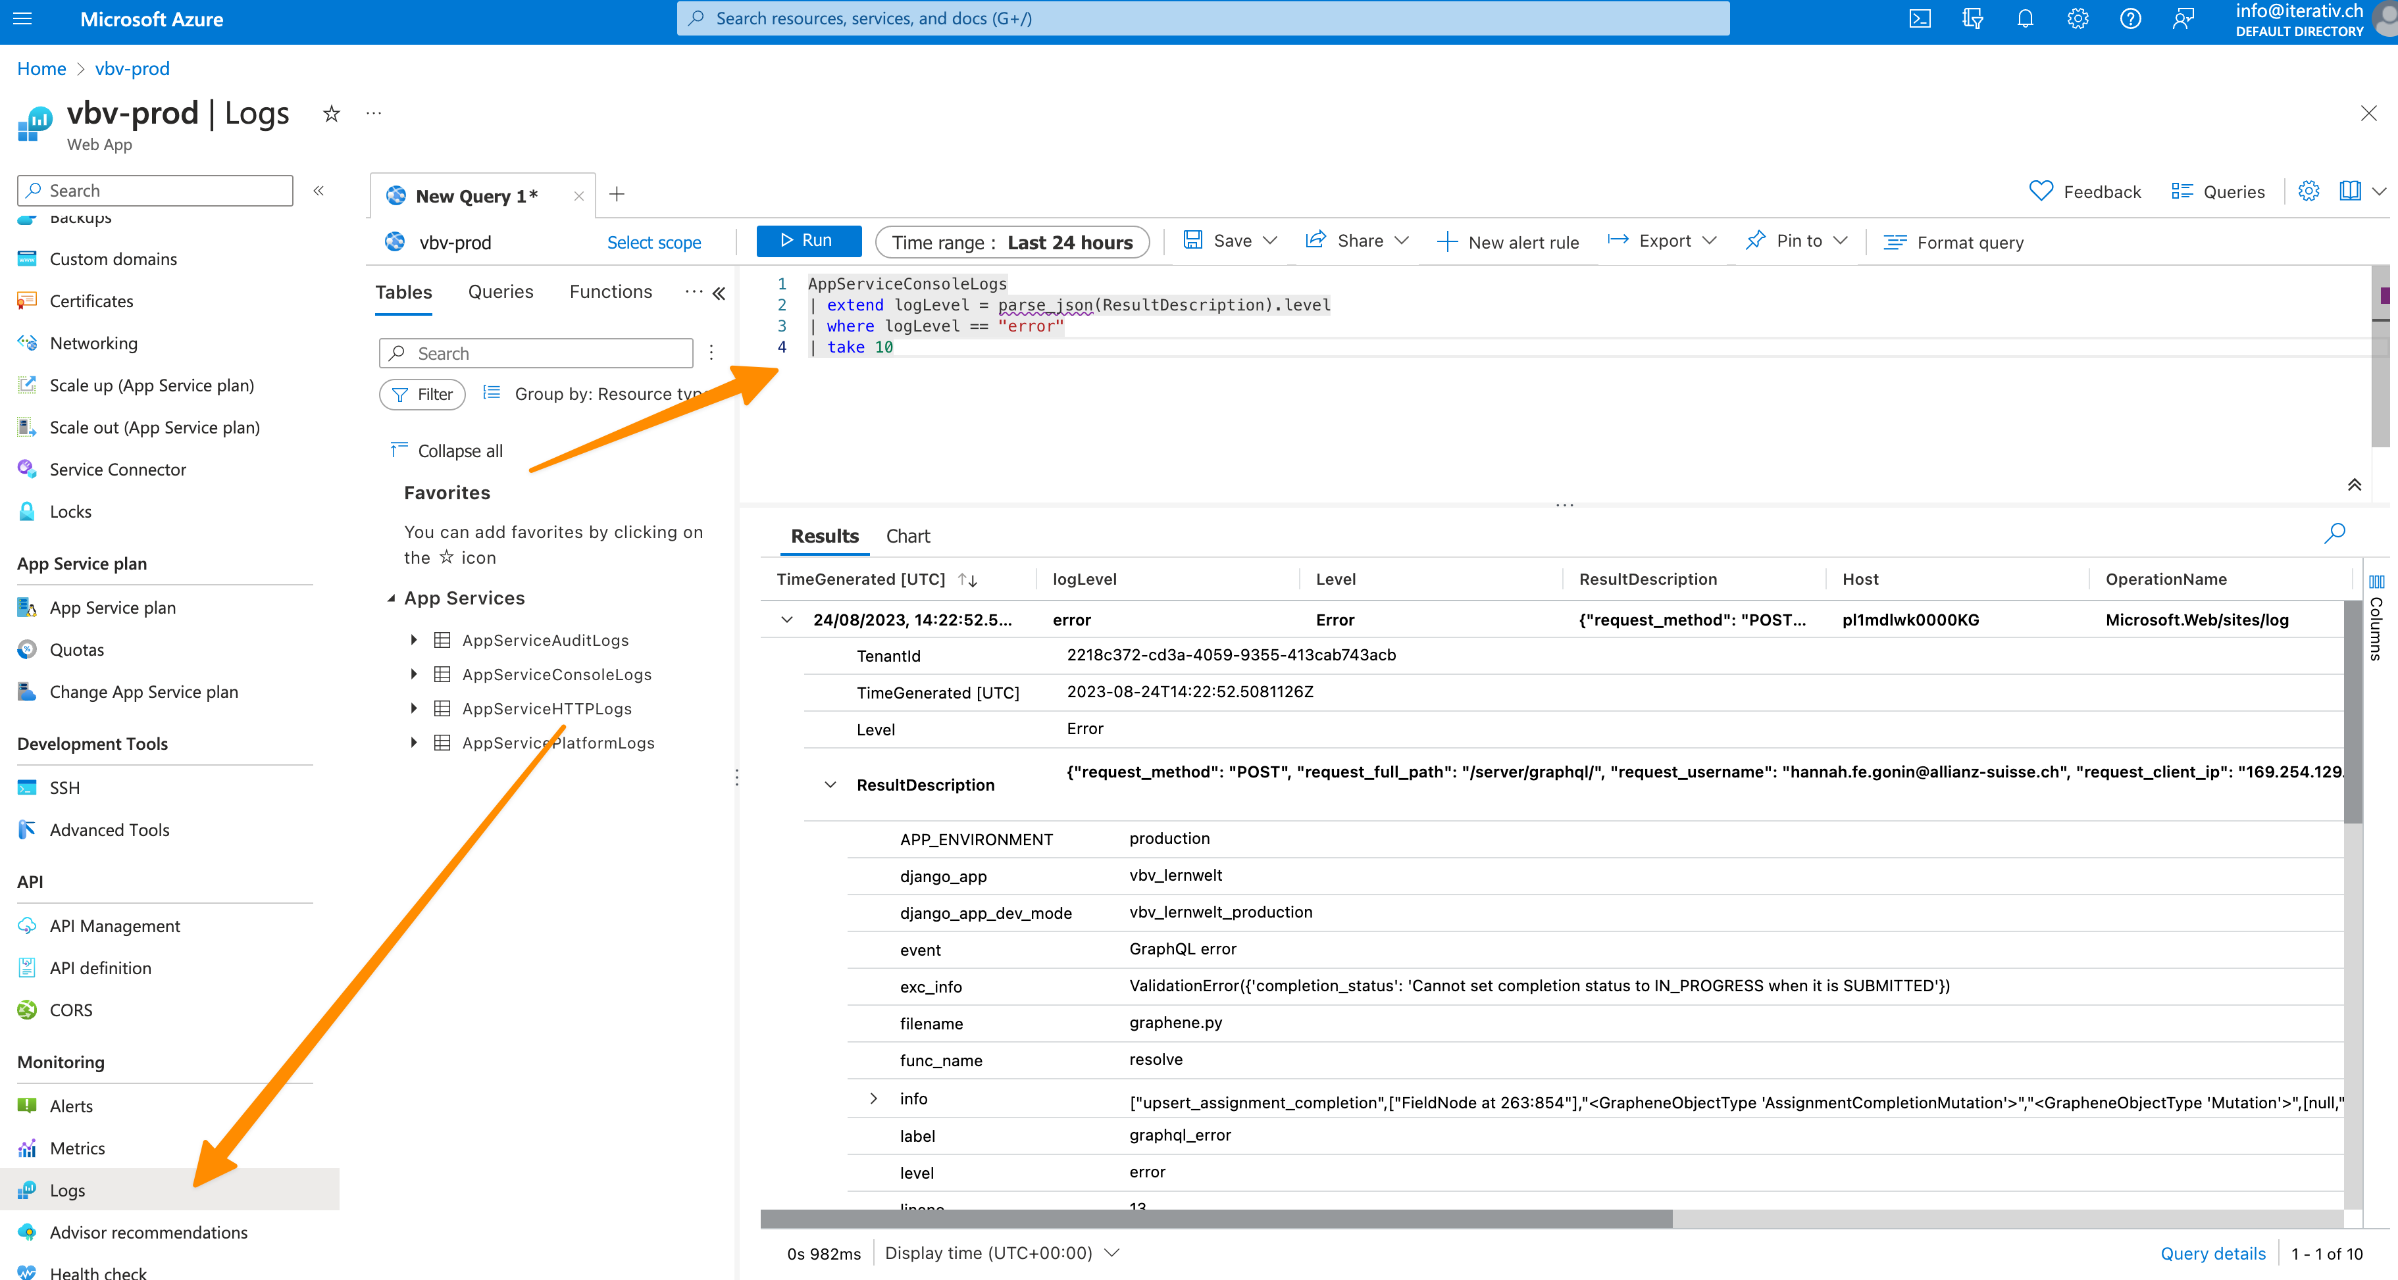Image resolution: width=2398 pixels, height=1280 pixels.
Task: Open the Cloud Shell icon in header
Action: (1920, 18)
